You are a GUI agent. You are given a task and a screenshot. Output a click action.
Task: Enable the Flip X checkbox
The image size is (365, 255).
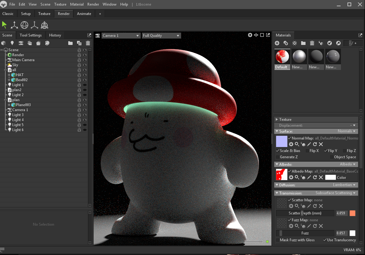tap(307, 151)
